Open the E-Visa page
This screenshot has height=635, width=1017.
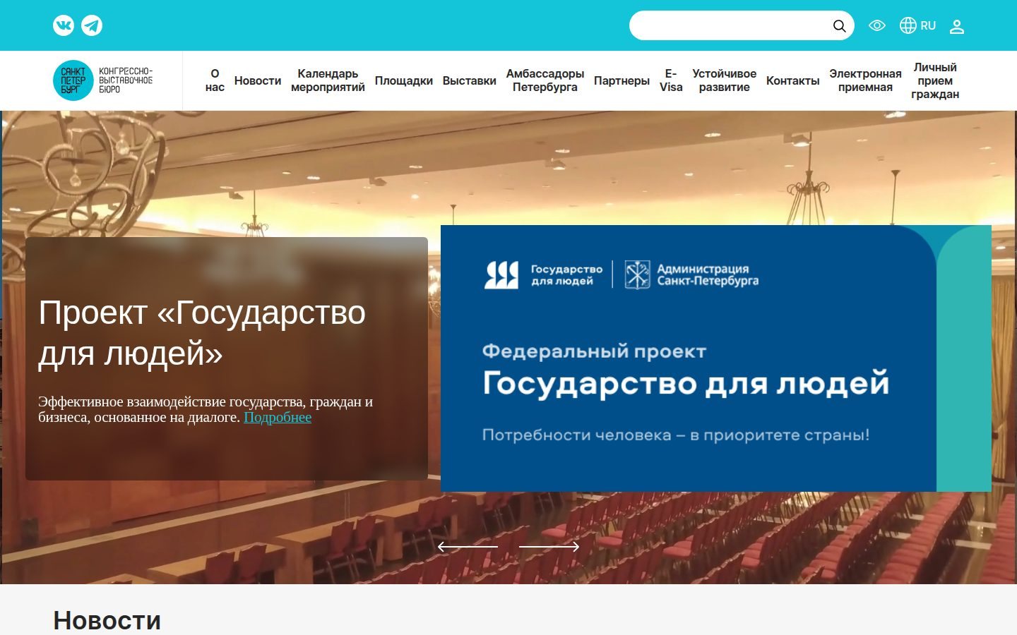tap(671, 80)
